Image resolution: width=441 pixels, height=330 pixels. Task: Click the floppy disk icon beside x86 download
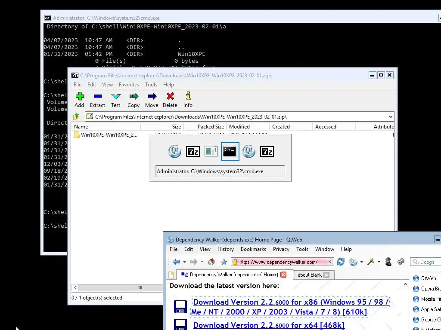coord(180,307)
